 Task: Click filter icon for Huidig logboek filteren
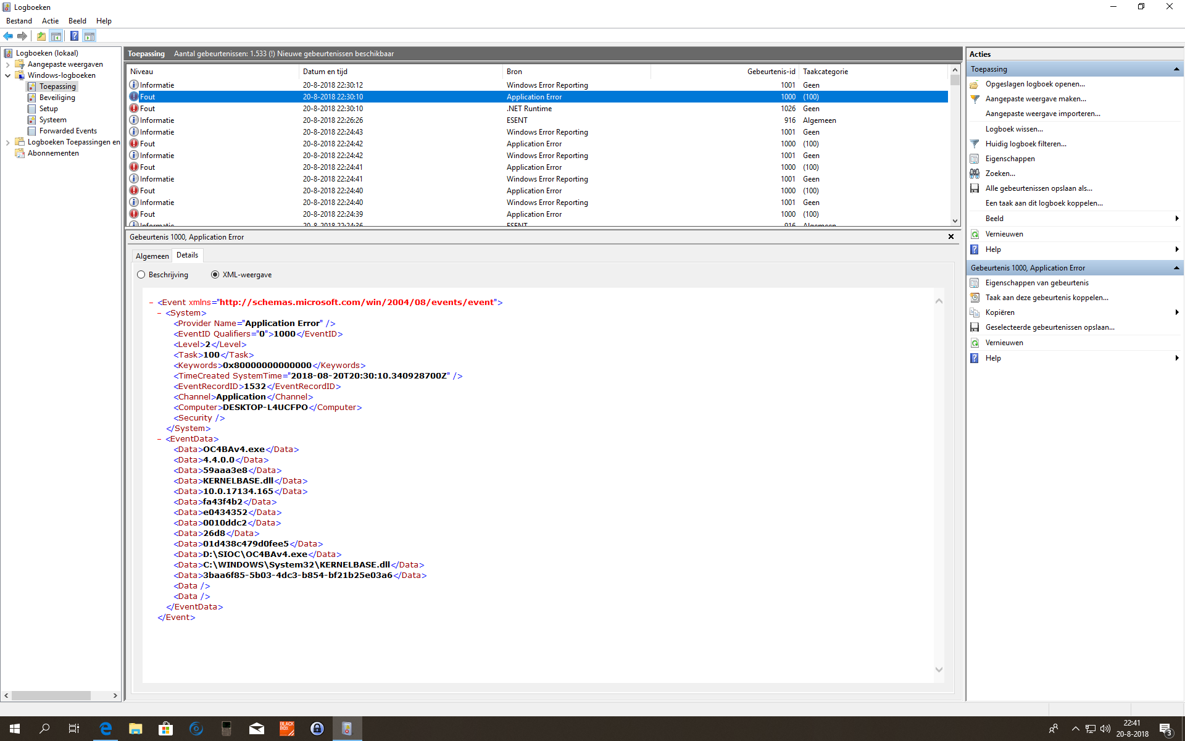pyautogui.click(x=975, y=144)
